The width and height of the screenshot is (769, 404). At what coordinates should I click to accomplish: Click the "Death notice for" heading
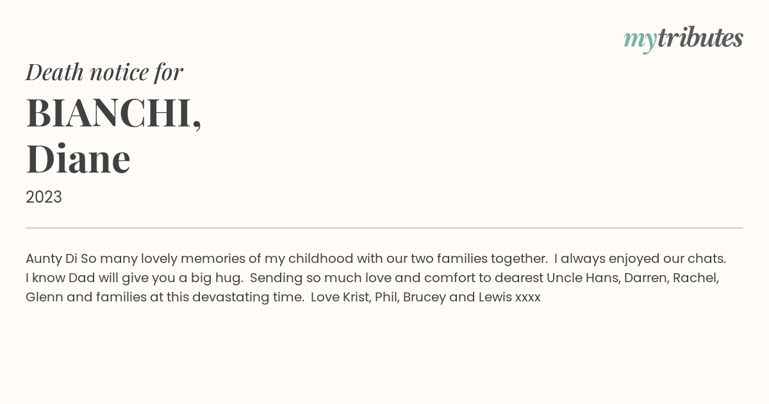[x=104, y=72]
